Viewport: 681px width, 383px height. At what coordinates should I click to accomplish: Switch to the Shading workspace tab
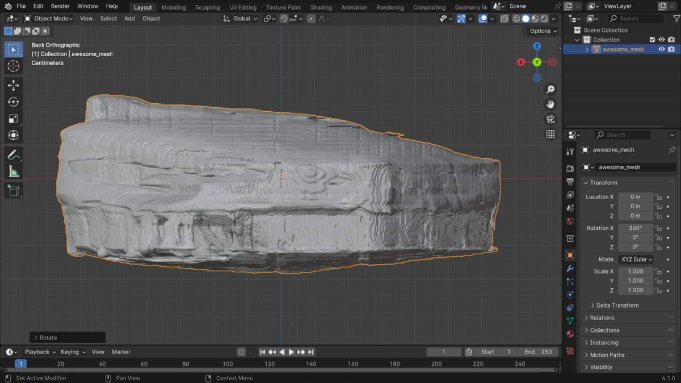pyautogui.click(x=321, y=7)
